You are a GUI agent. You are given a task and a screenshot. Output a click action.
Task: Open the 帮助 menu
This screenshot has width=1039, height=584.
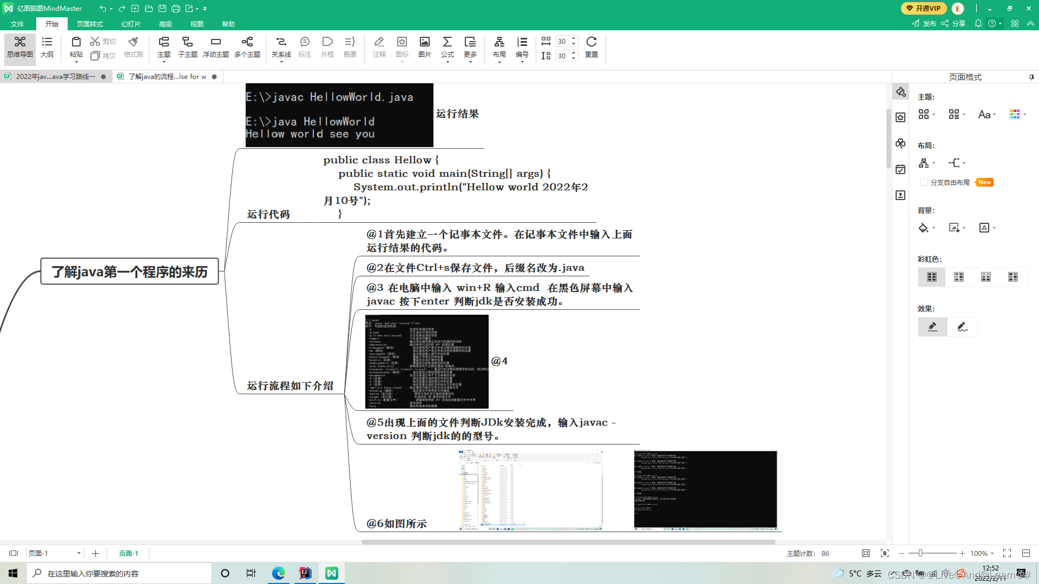(x=228, y=24)
